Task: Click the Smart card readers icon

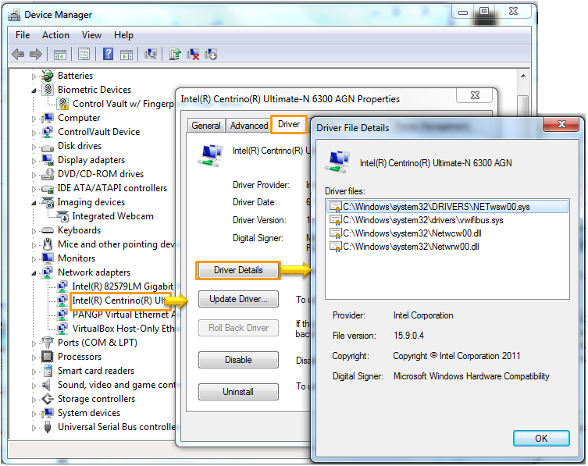Action: [48, 371]
